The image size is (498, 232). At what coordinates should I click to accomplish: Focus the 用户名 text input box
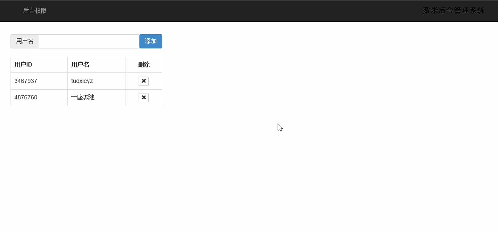(x=89, y=41)
